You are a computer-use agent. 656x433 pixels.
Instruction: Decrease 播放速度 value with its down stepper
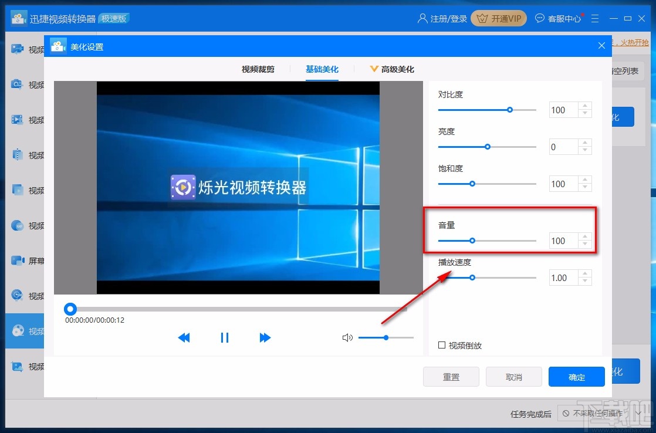[x=584, y=280]
